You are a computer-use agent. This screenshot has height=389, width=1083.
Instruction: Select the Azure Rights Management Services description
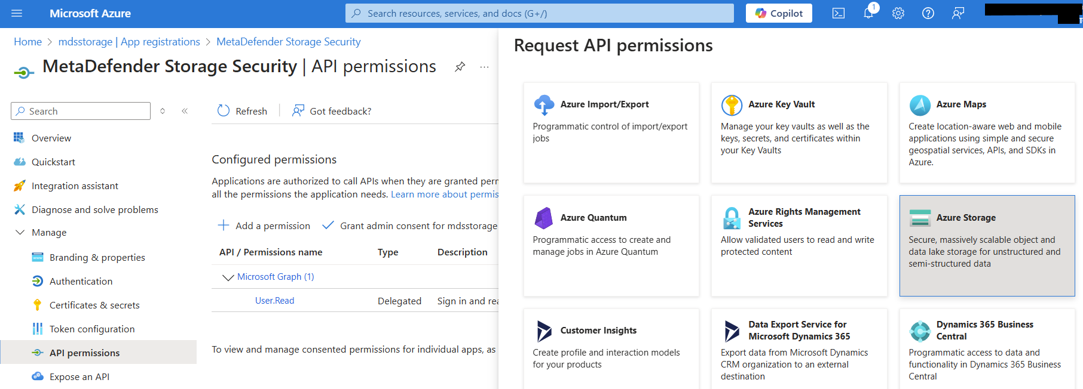(797, 246)
